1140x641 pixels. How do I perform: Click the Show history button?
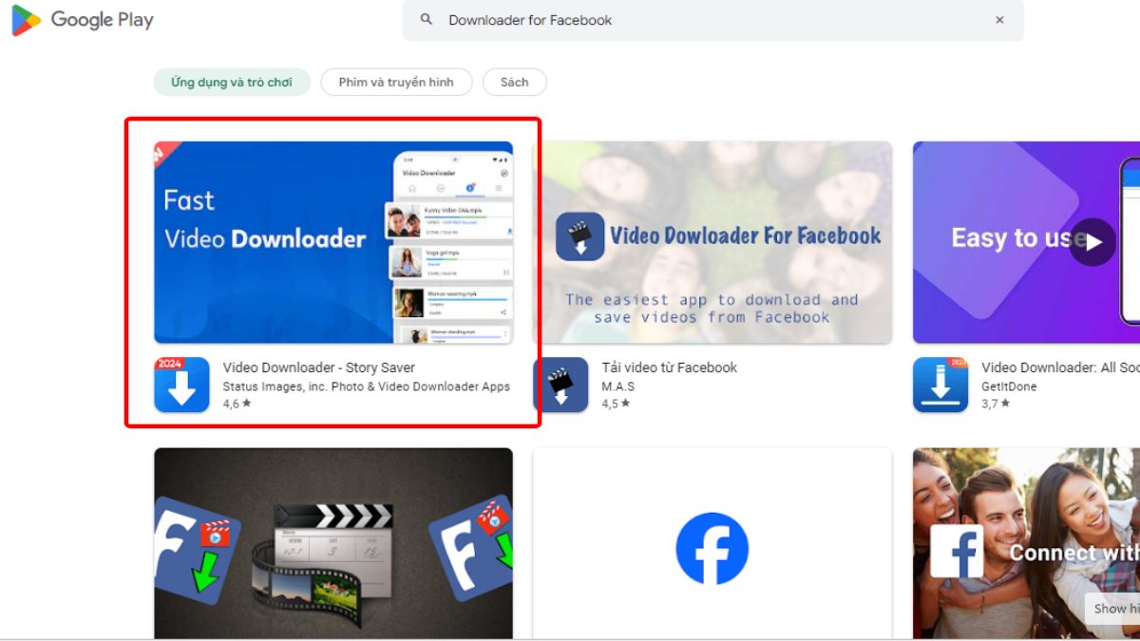tap(1114, 609)
